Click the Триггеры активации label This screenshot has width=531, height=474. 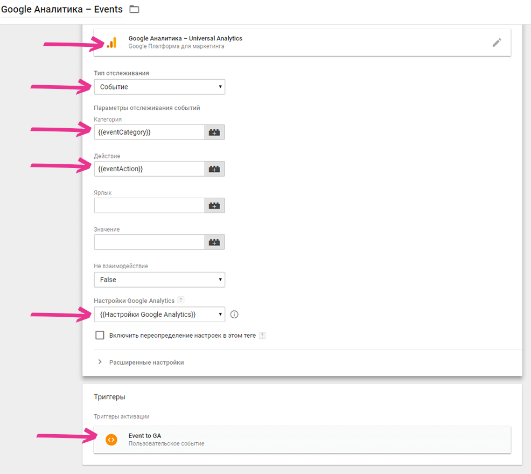click(x=122, y=416)
